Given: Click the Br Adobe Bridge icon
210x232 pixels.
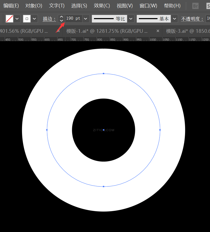Looking at the screenshot, I should [195, 6].
